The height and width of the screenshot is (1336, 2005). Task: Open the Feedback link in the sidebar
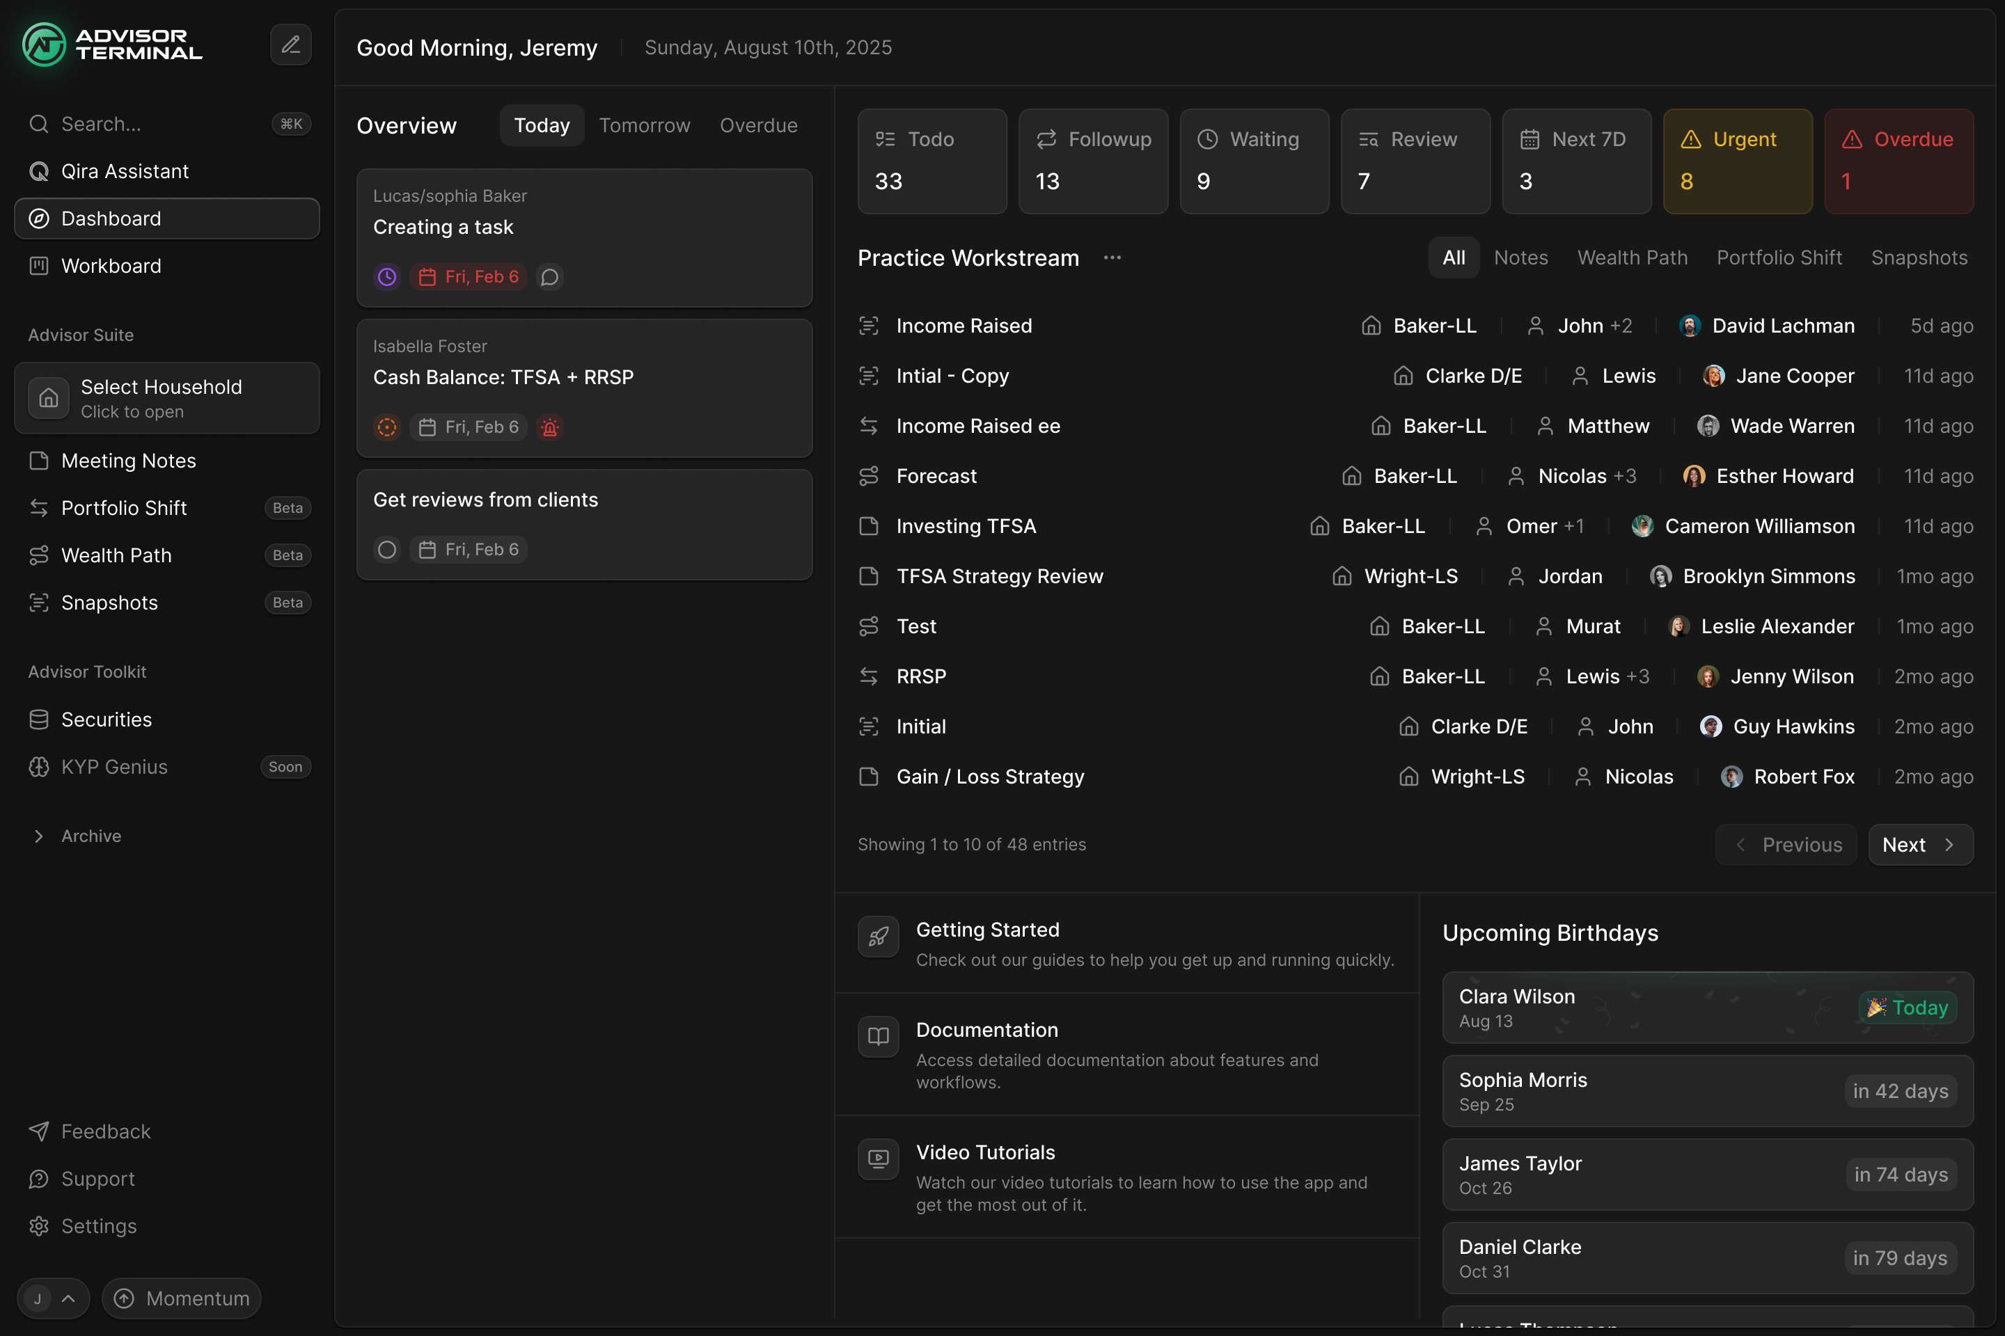coord(167,1131)
